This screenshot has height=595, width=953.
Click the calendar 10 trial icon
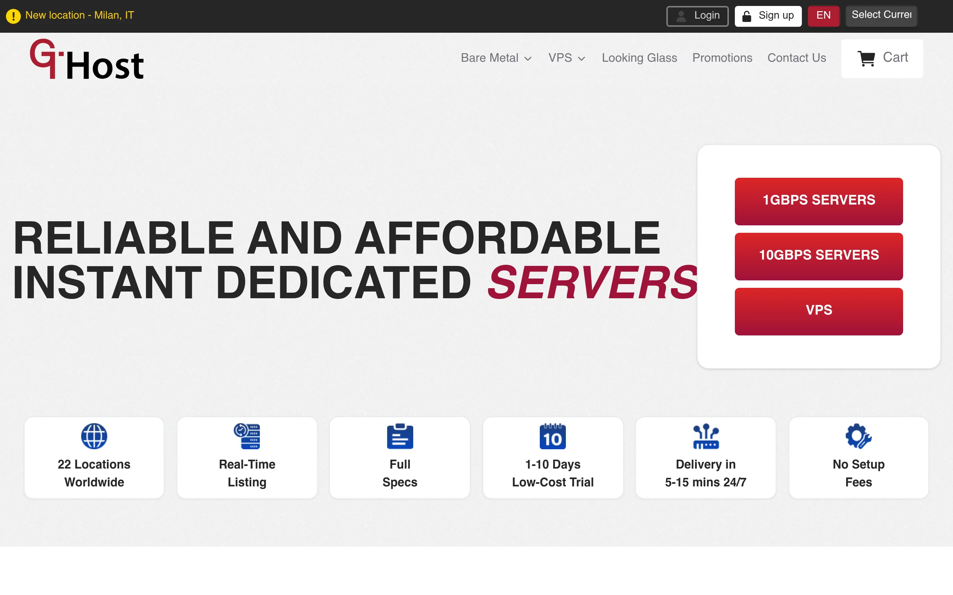pyautogui.click(x=552, y=436)
